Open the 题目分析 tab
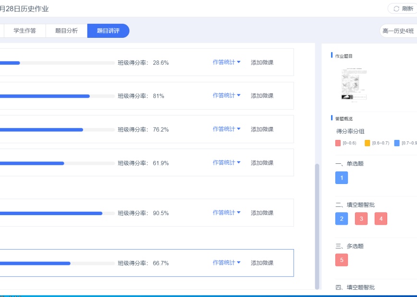The image size is (417, 297). click(x=66, y=31)
